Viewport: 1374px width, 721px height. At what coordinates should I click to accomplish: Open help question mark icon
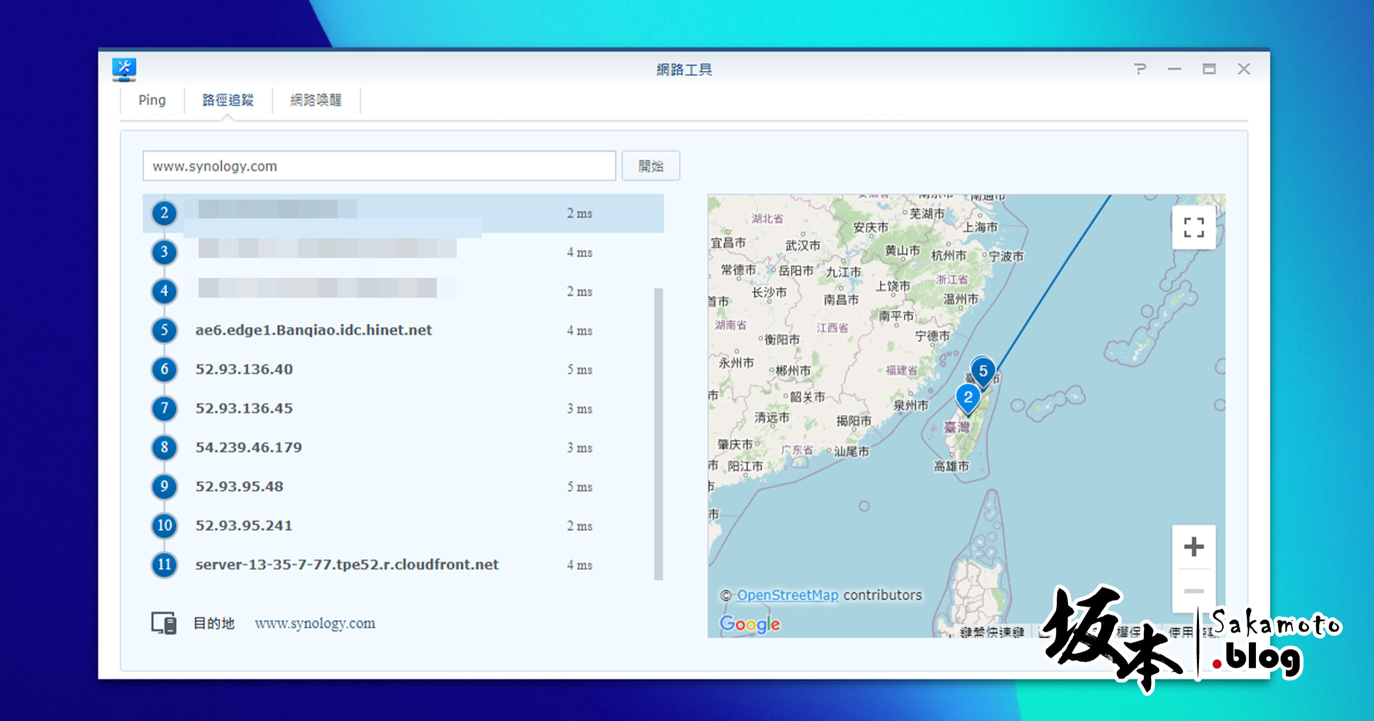(x=1140, y=69)
